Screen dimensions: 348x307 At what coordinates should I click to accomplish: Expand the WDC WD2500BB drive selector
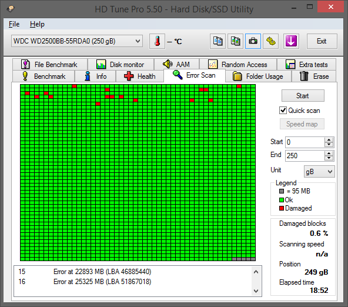point(77,41)
